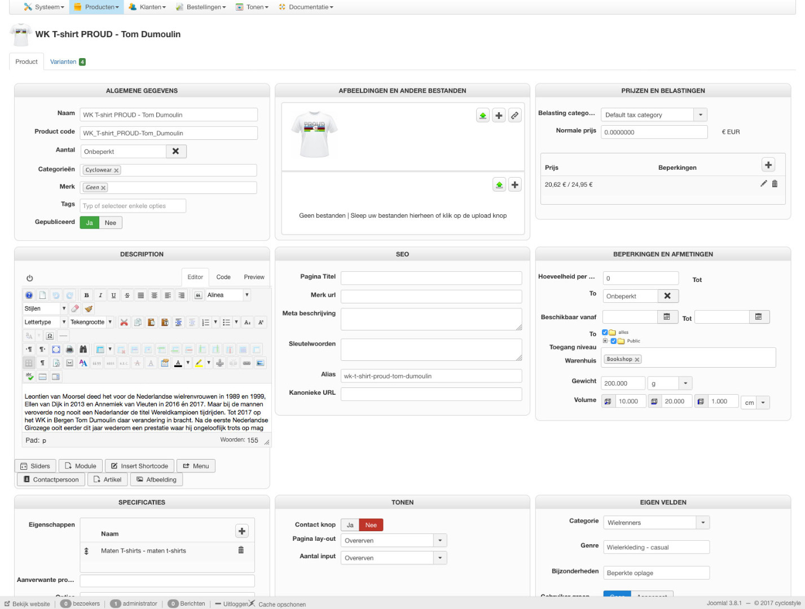Screen dimensions: 805x609
Task: Click the Naam input field
Action: [x=169, y=114]
